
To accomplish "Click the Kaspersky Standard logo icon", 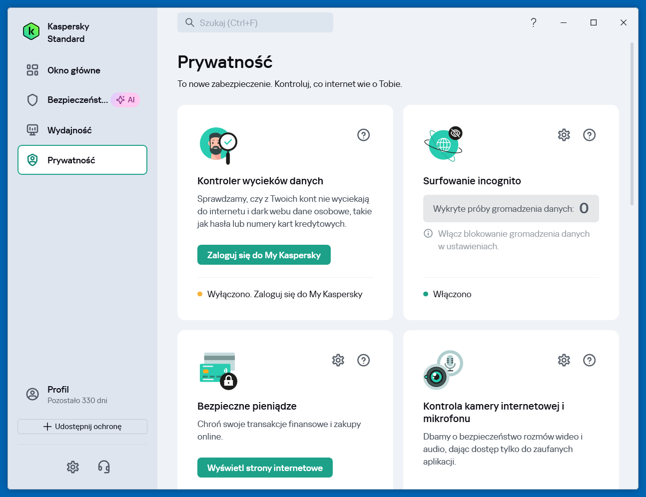I will [31, 31].
